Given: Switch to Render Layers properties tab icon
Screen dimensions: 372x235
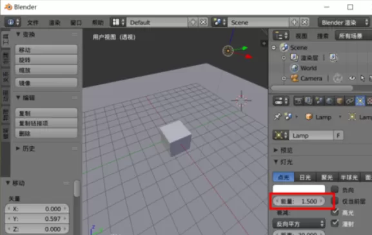Looking at the screenshot, I should click(x=308, y=101).
